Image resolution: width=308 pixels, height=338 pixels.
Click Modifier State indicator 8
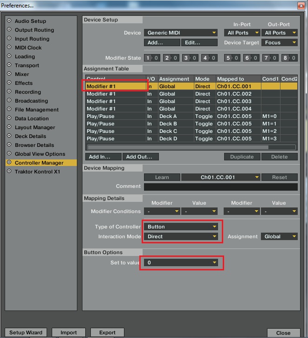pyautogui.click(x=289, y=58)
